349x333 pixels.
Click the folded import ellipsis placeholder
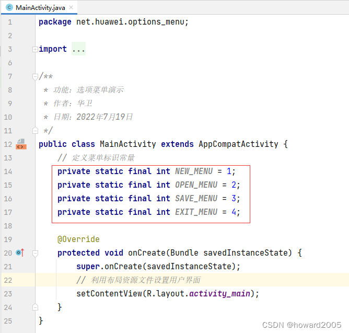pos(78,49)
